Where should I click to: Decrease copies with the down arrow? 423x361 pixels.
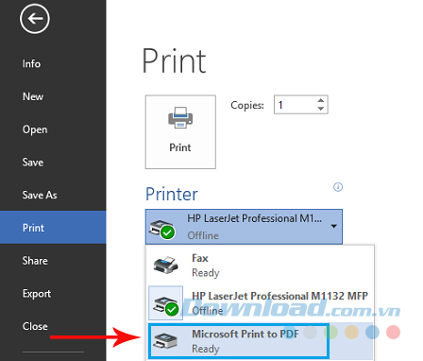tap(321, 109)
